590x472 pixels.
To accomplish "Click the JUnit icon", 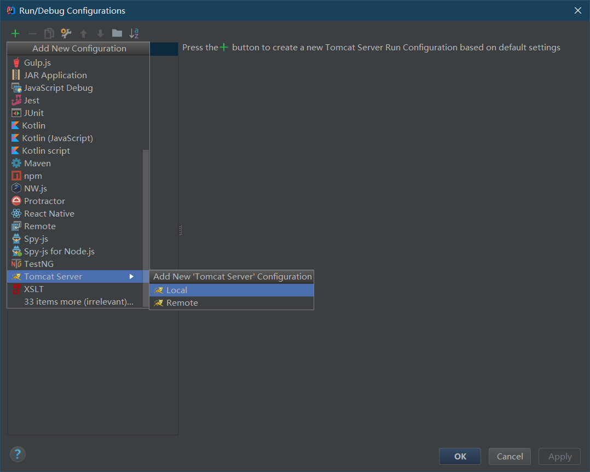I will click(x=16, y=113).
